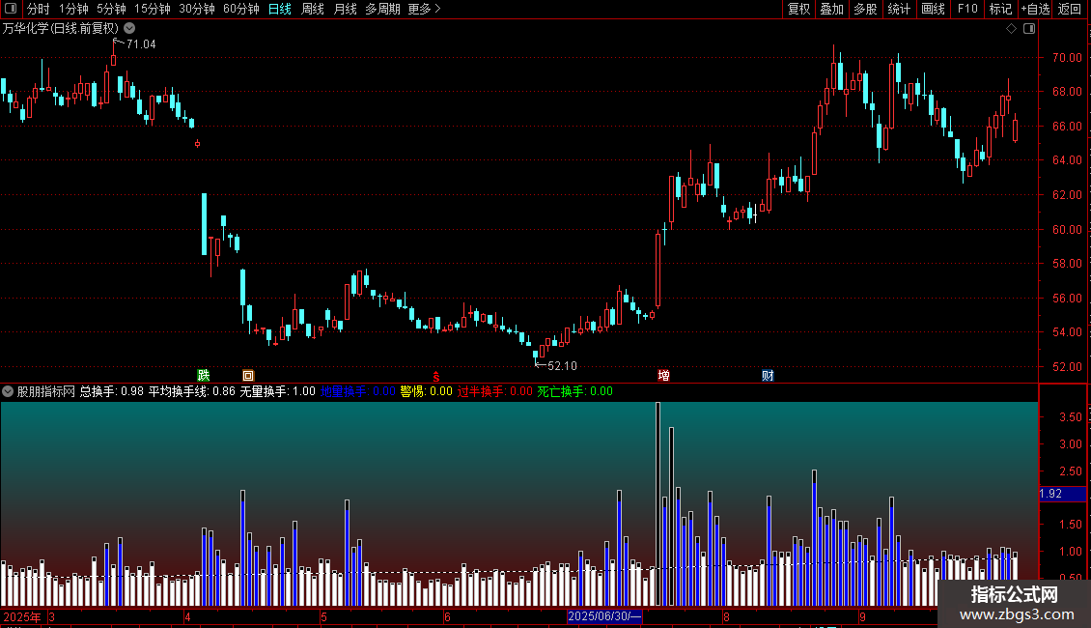Select 60分钟 period

point(241,9)
